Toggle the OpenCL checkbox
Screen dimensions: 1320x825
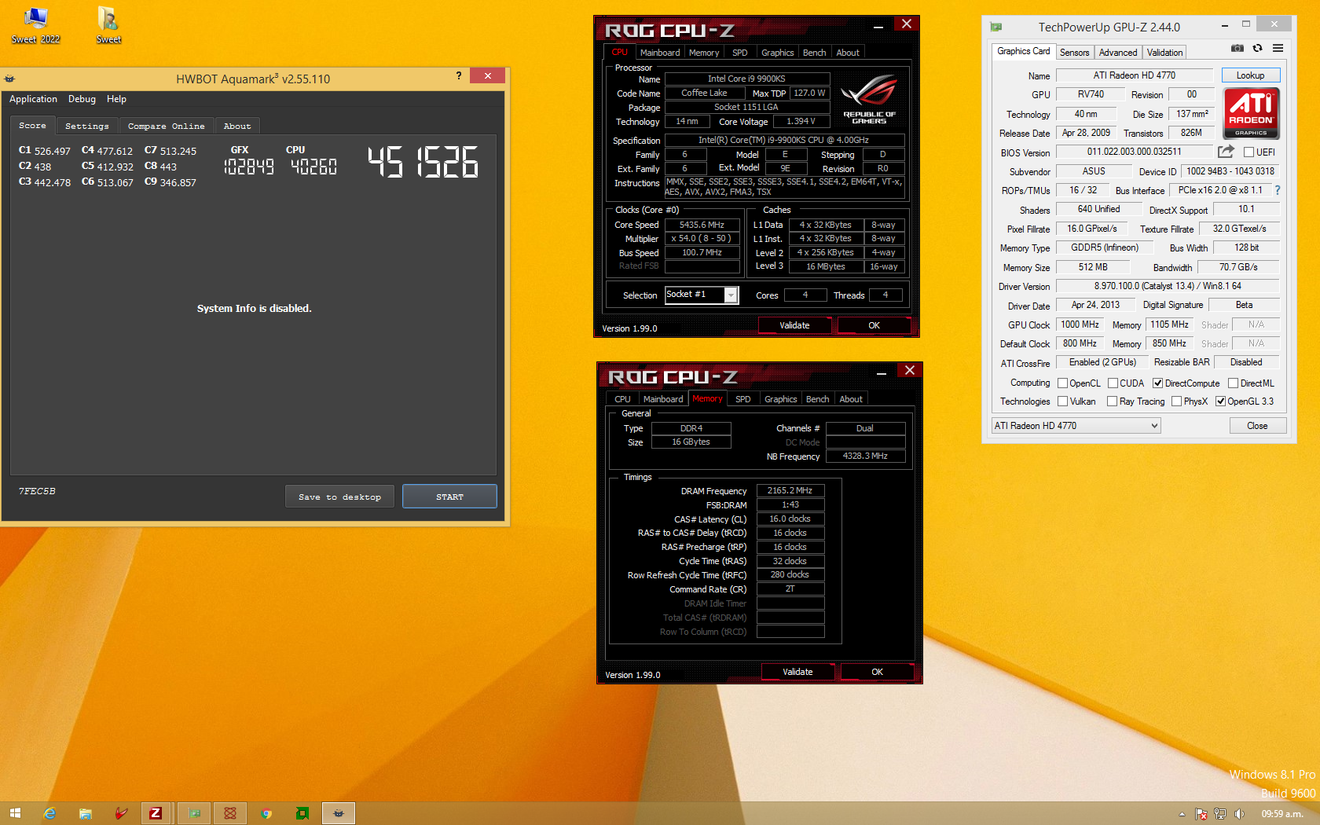tap(1062, 383)
